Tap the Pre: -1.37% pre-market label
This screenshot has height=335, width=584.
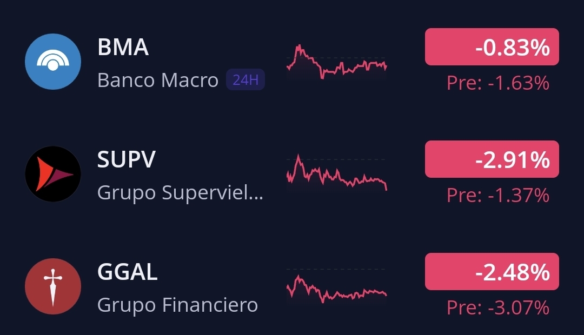coord(497,195)
